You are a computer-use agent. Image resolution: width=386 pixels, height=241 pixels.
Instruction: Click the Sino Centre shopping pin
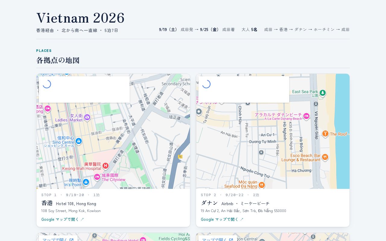click(x=79, y=141)
